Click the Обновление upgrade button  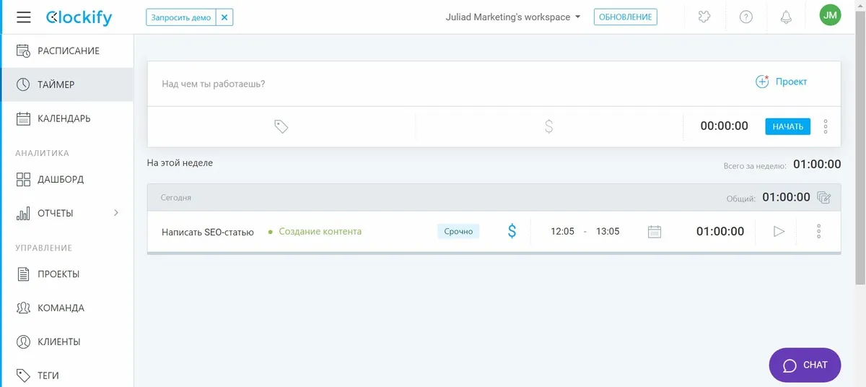point(625,17)
